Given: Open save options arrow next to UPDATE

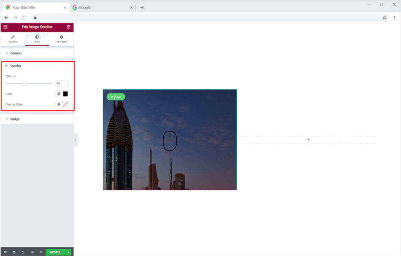Looking at the screenshot, I should tap(69, 252).
